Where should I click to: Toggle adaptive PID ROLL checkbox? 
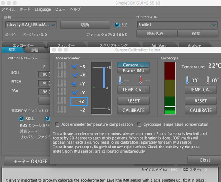point(21,119)
